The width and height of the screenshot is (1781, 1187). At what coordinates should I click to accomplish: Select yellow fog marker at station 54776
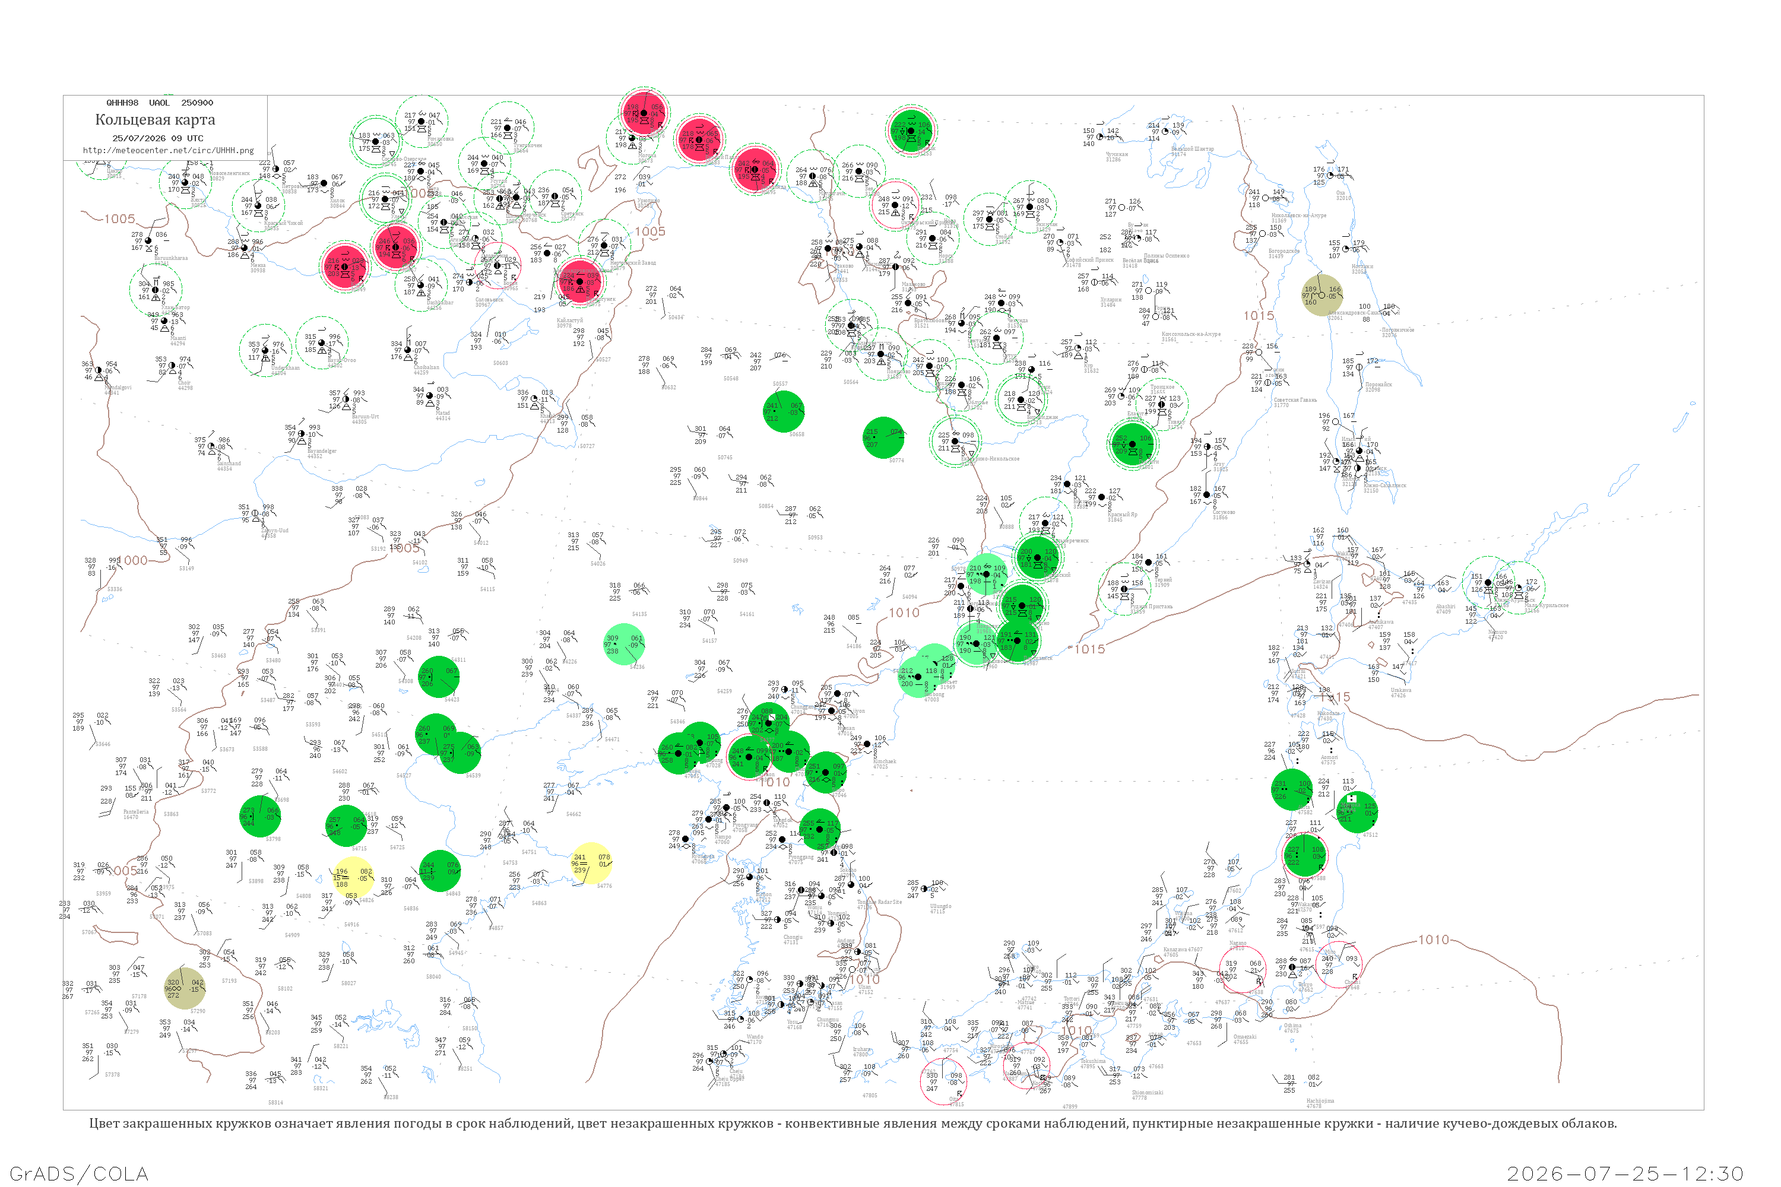coord(591,863)
